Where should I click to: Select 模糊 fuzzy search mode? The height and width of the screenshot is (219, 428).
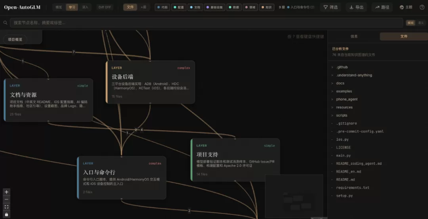[410, 23]
